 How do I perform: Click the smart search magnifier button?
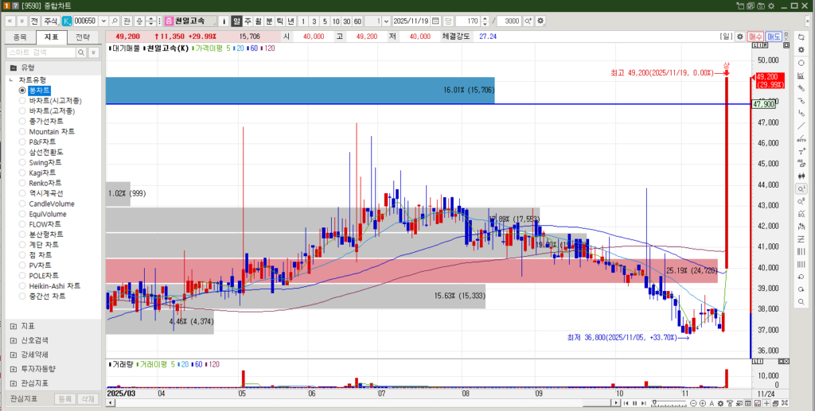point(80,52)
